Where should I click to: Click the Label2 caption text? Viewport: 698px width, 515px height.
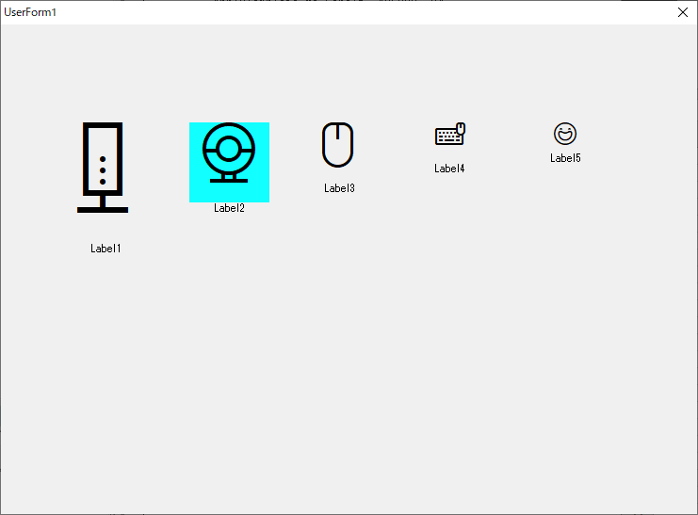229,208
